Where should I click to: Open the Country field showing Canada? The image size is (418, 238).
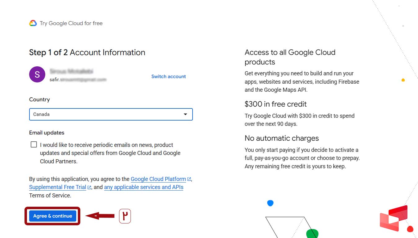click(105, 114)
